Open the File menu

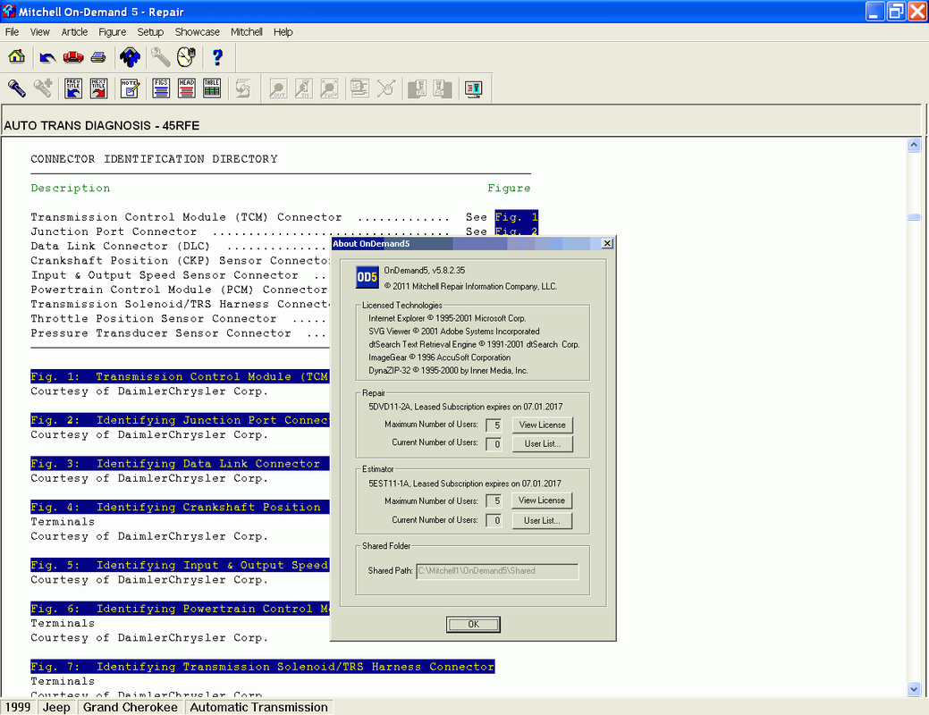point(12,32)
